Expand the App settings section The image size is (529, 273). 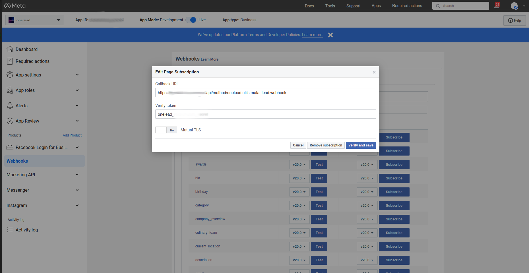click(x=77, y=75)
